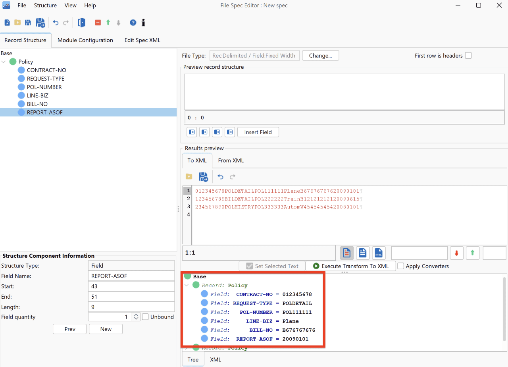Click the End field with value 51

[x=131, y=297]
